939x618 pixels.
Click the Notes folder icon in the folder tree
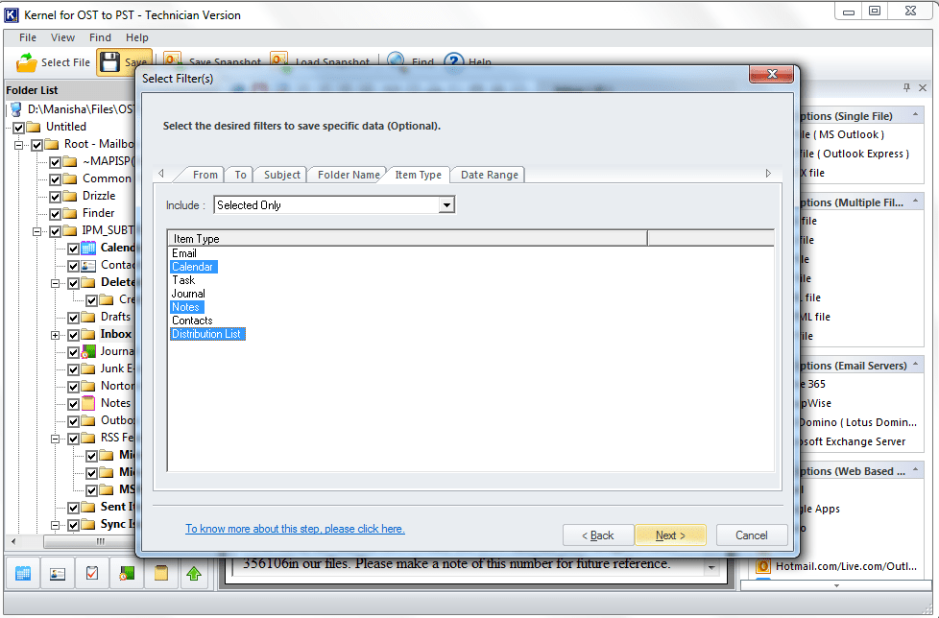[88, 403]
